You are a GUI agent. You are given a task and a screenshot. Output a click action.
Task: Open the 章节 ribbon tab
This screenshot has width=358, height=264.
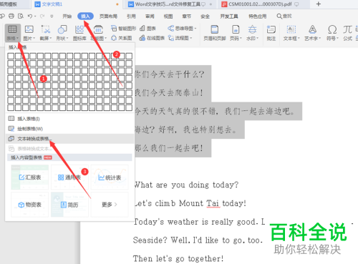point(187,16)
